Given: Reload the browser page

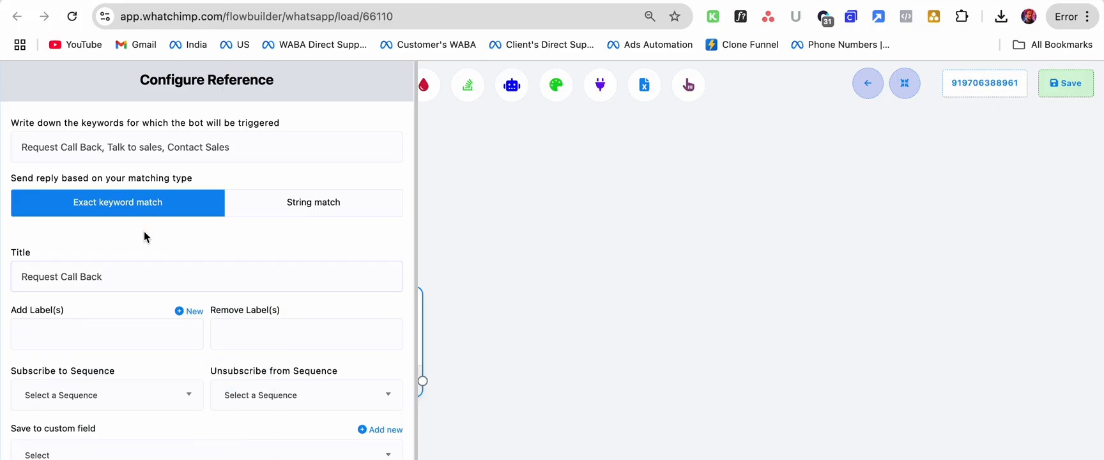Looking at the screenshot, I should 72,17.
